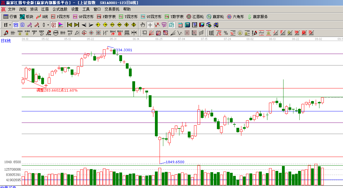Screen dimensions: 343x188
Task: Click the calculator icon in toolbar
Action: 187,25
